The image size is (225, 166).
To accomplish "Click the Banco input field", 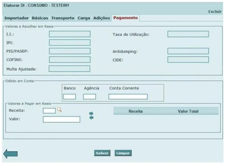I will coord(69,97).
